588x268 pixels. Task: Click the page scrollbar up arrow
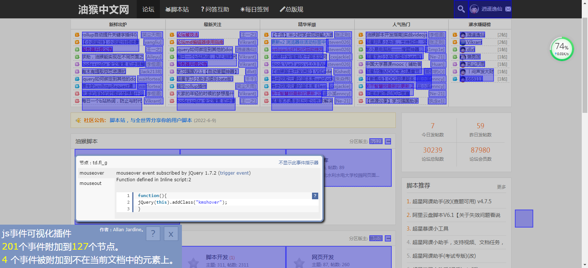[585, 3]
